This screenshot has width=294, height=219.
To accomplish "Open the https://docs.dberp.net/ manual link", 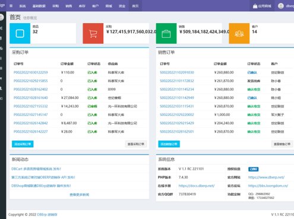I will (197, 186).
